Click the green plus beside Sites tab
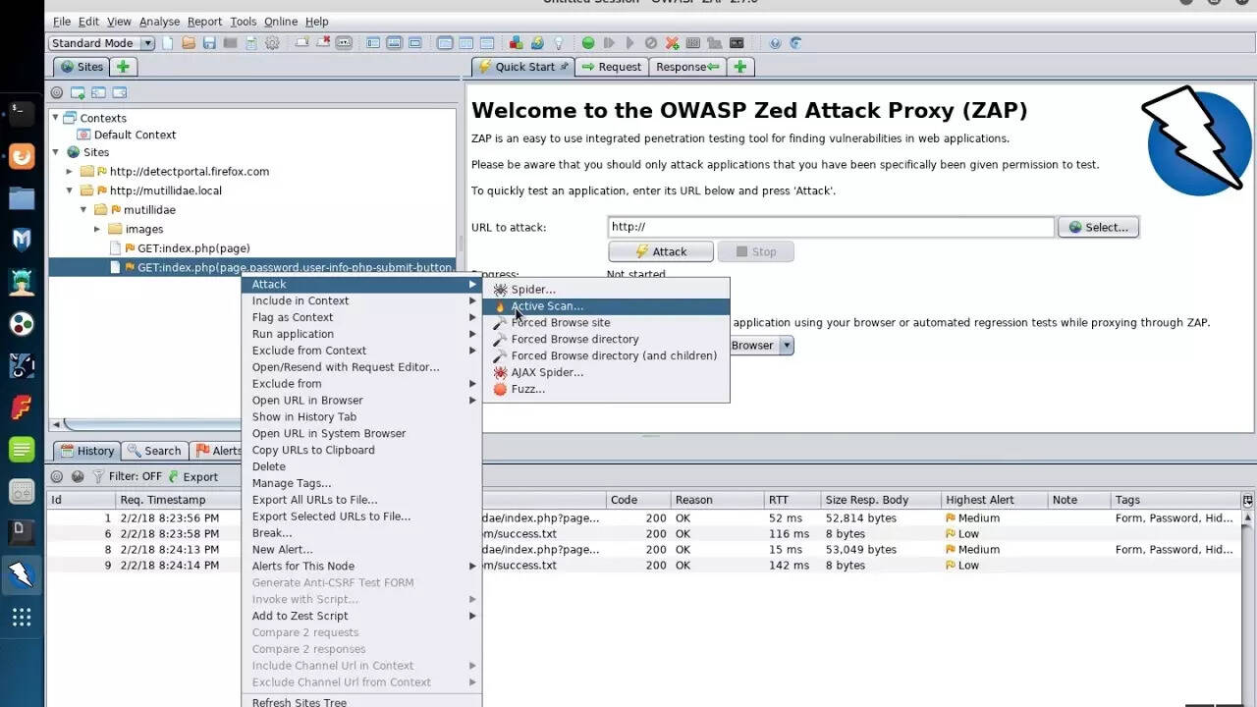 [123, 67]
